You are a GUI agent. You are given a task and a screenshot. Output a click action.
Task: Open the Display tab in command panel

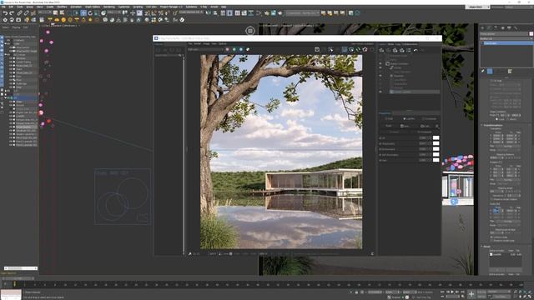click(509, 27)
